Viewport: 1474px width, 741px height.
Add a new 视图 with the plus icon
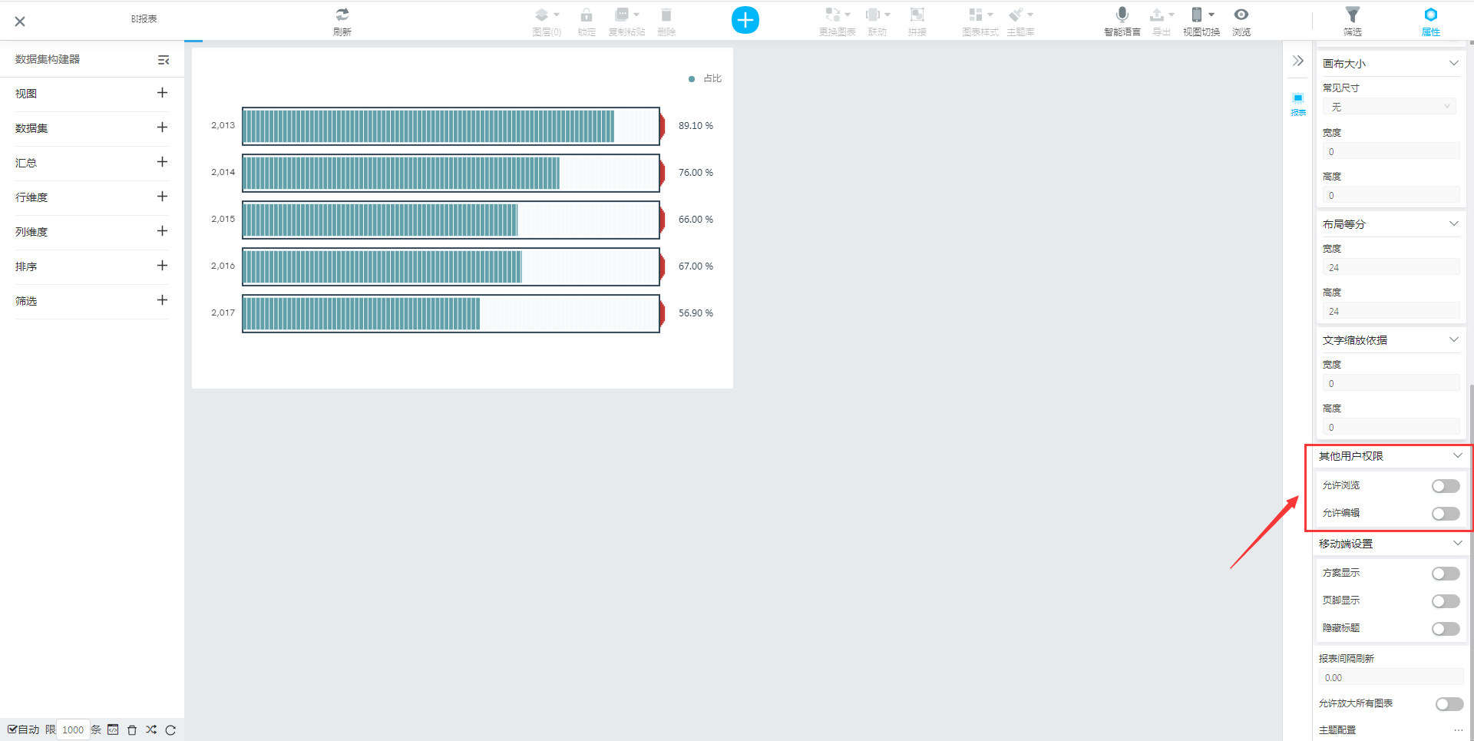coord(162,93)
